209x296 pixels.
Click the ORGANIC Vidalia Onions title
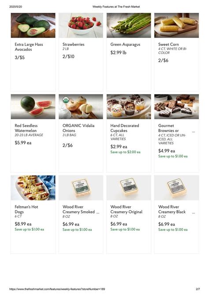[78, 128]
